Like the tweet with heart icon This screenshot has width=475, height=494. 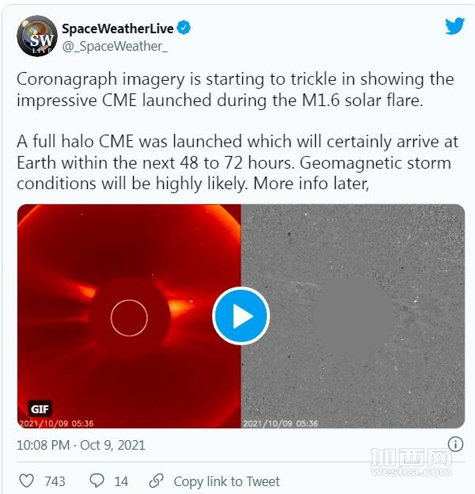coord(26,481)
